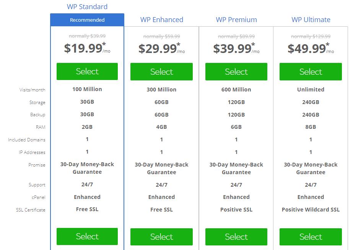Image resolution: width=353 pixels, height=250 pixels.
Task: Open the WP Standard plan heading
Action: (87, 7)
